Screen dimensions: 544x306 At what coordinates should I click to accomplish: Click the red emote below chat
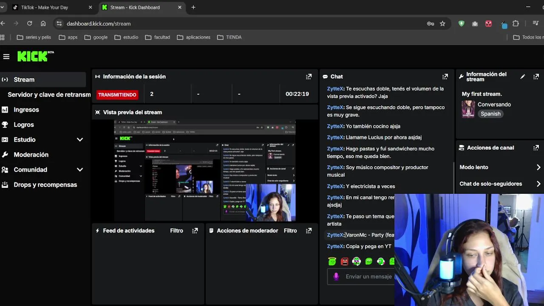point(345,261)
